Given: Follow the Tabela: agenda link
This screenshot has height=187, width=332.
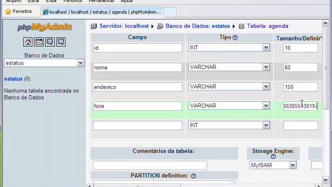Looking at the screenshot, I should [268, 26].
